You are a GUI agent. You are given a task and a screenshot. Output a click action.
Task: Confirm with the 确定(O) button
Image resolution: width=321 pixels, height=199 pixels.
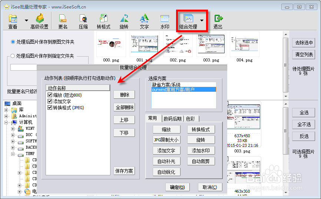click(x=177, y=187)
